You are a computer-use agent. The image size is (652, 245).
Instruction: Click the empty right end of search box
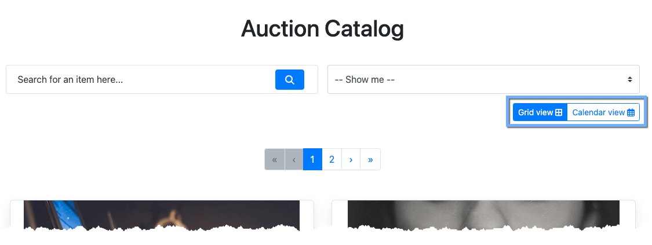(x=311, y=80)
